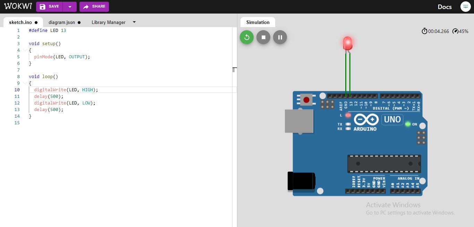Select the Simulation tab
Screen dimensions: 474x227
pyautogui.click(x=258, y=22)
